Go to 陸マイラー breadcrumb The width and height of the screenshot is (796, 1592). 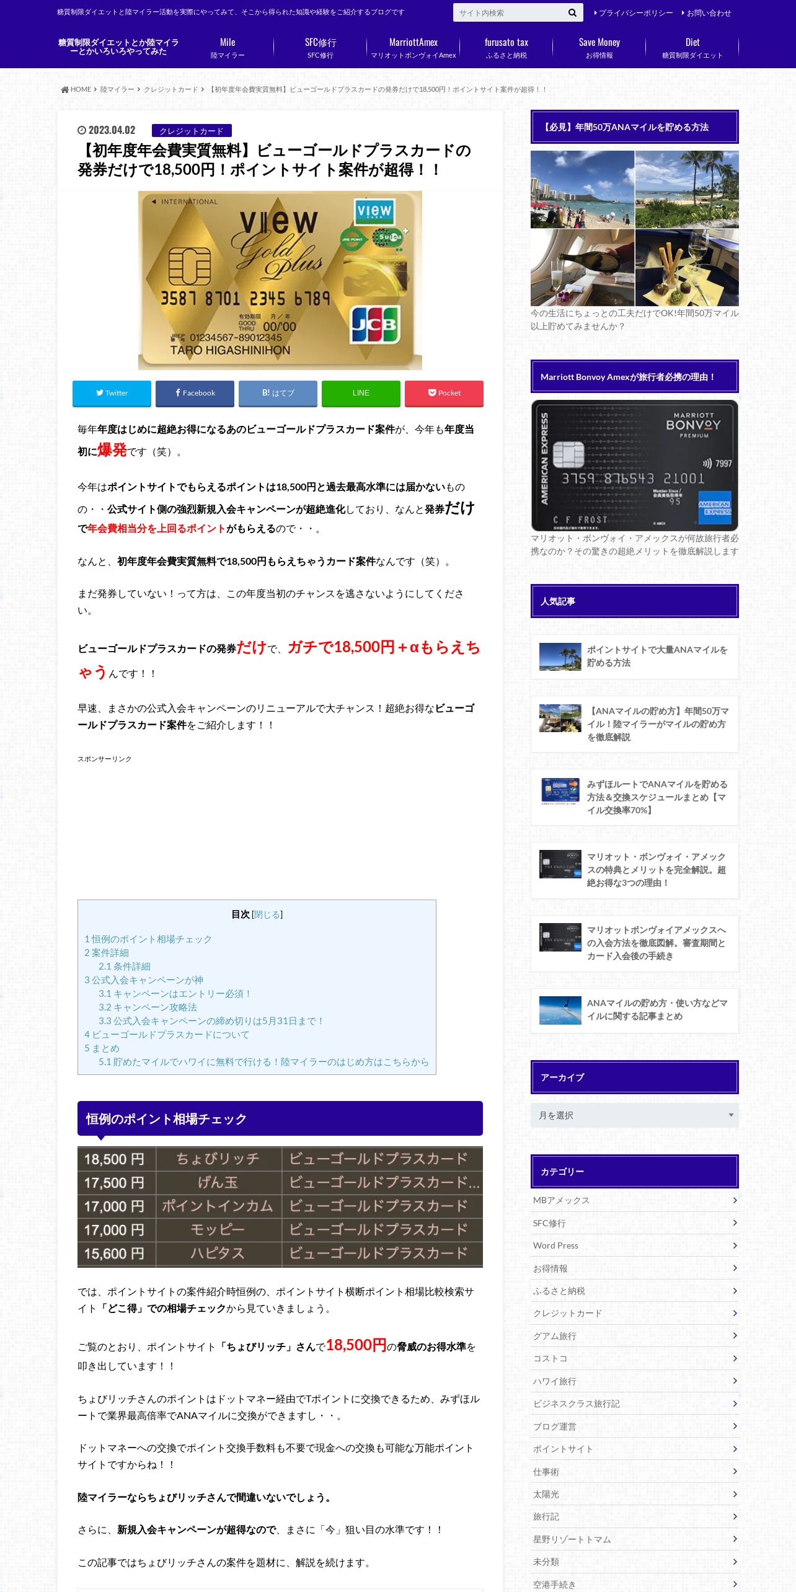click(x=117, y=89)
